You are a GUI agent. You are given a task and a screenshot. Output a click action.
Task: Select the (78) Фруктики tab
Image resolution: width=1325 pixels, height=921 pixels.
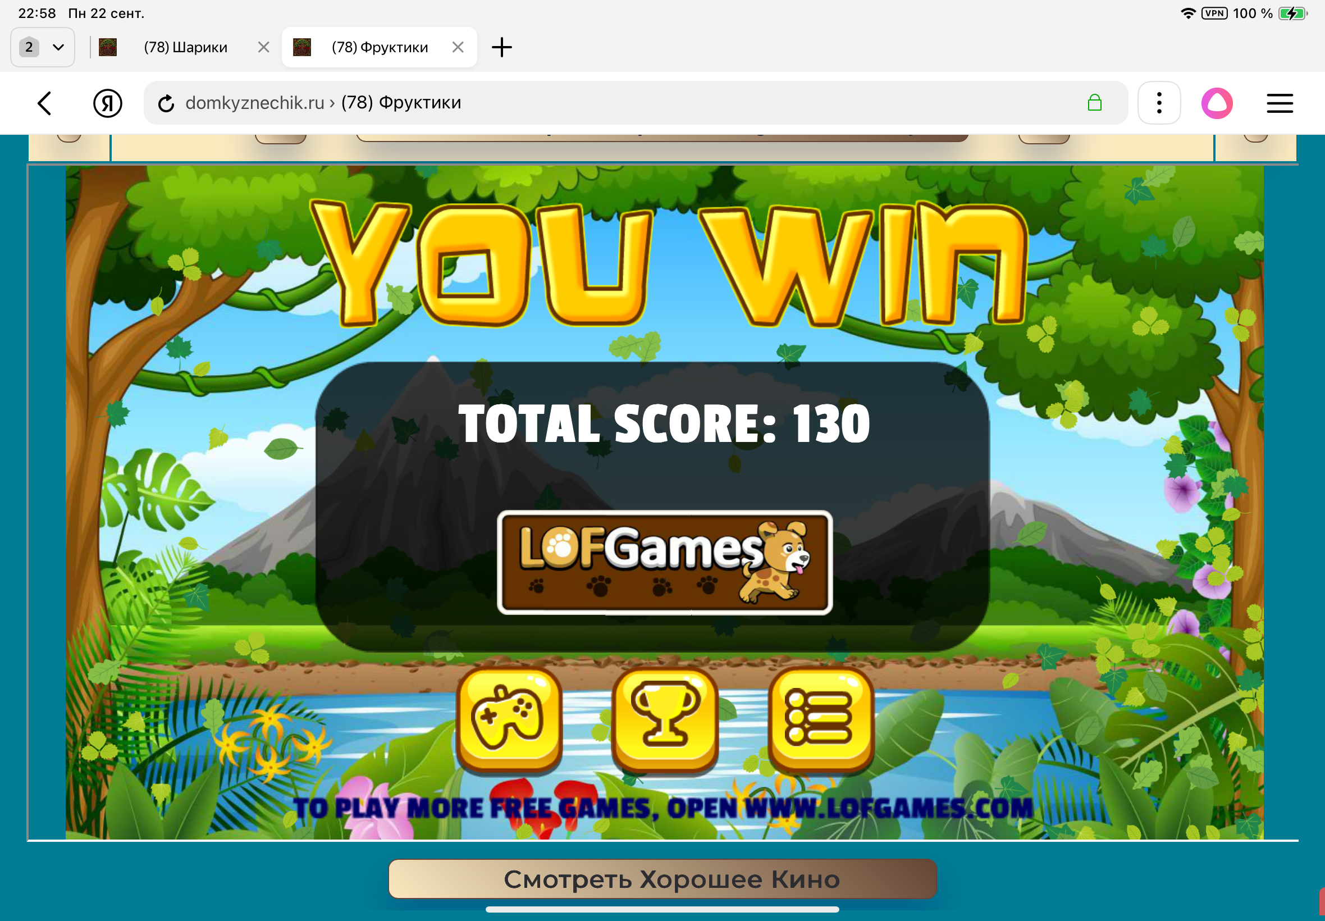(379, 47)
